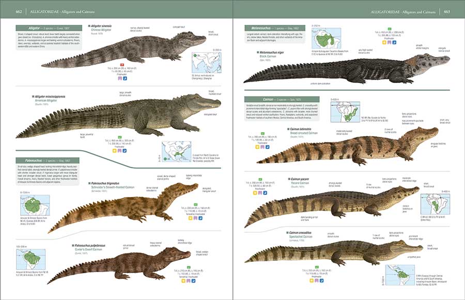Click the green LC badge under American Alligator
The height and width of the screenshot is (300, 465).
click(x=120, y=137)
